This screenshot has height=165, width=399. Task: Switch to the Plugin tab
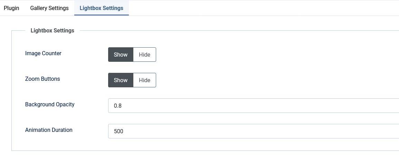coord(11,8)
